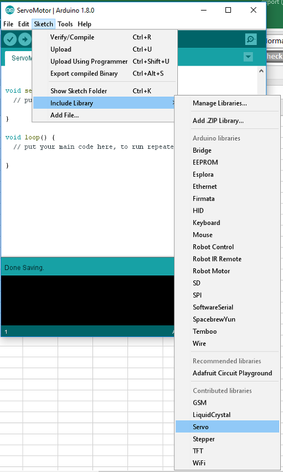Close the Arduino window

[253, 10]
